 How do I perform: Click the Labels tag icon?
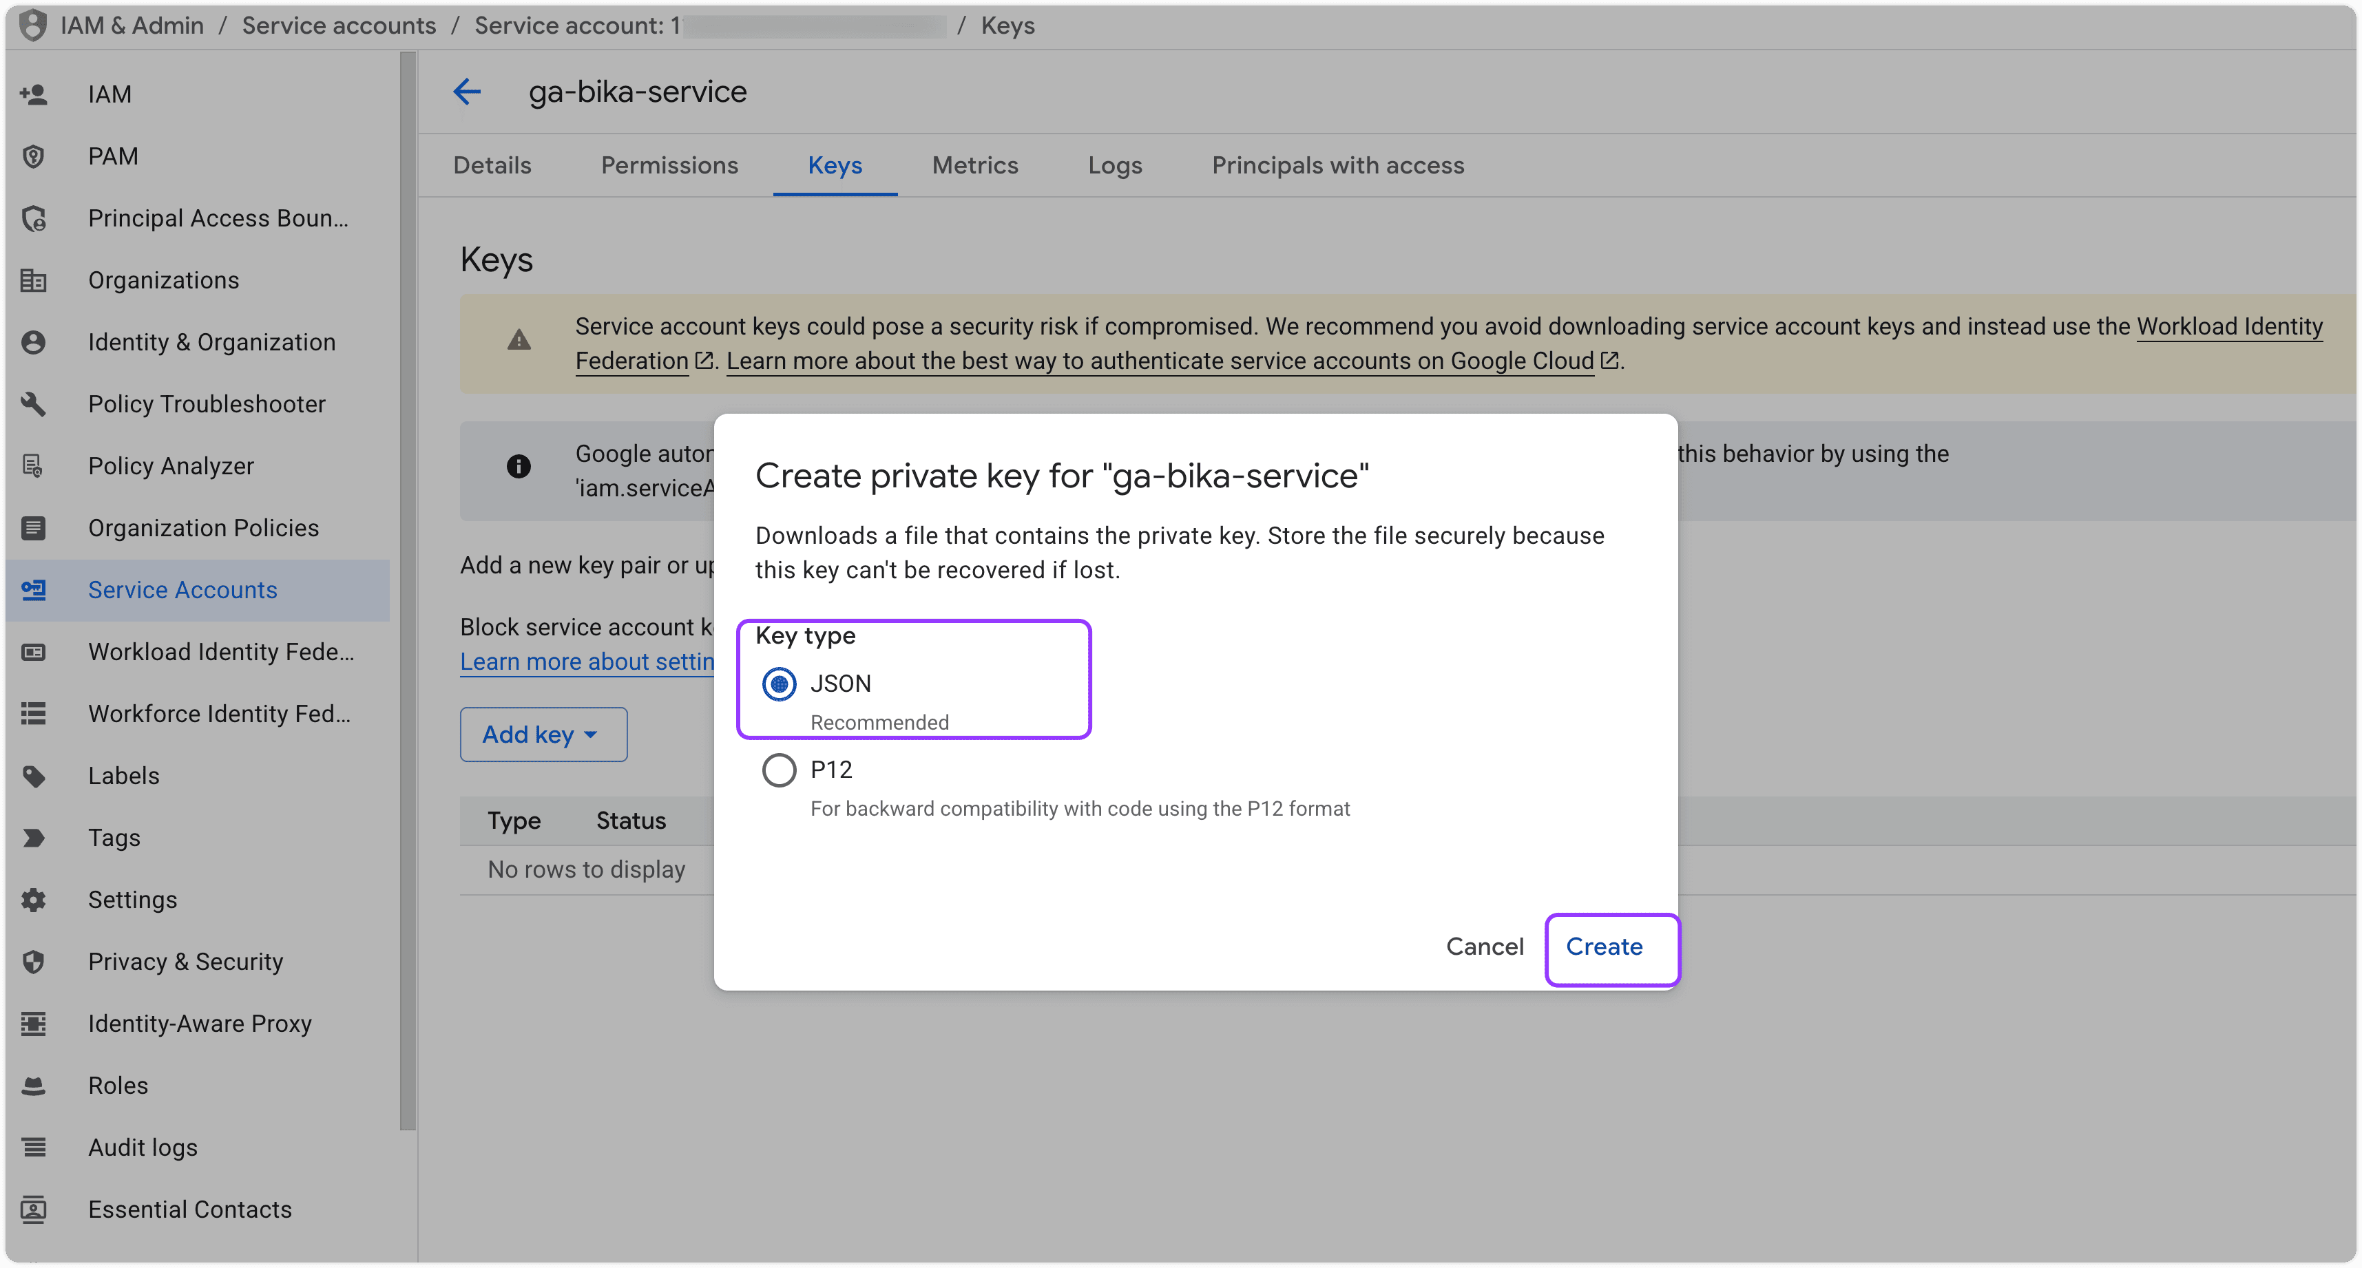click(x=34, y=776)
